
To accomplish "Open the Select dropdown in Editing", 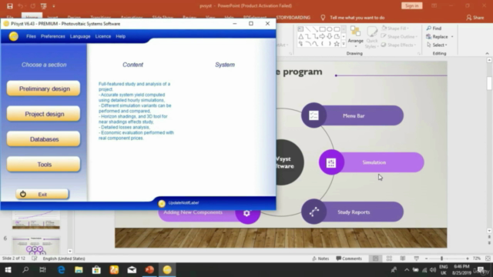I will coord(438,45).
